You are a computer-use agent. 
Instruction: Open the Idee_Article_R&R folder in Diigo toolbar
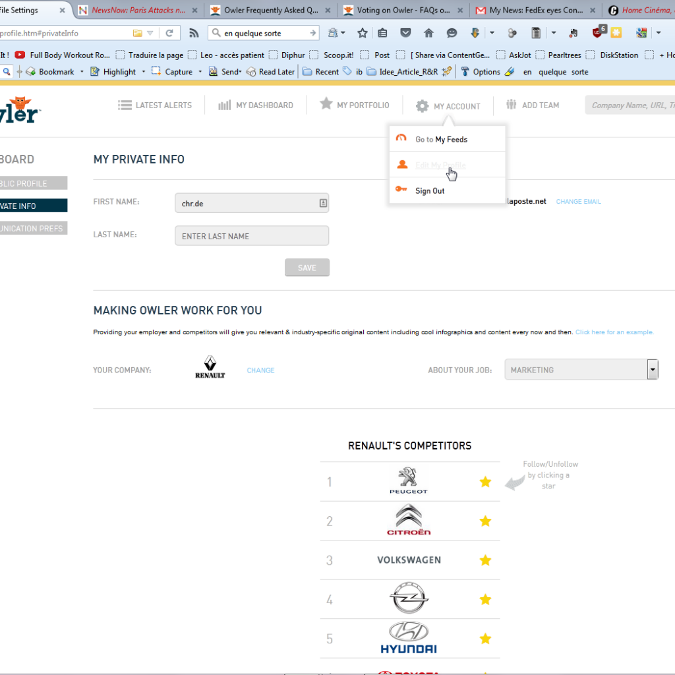403,72
